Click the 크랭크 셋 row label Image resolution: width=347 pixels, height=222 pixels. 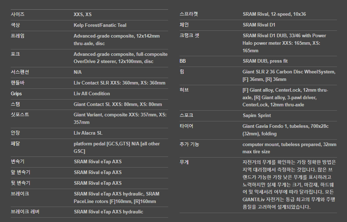pyautogui.click(x=189, y=36)
